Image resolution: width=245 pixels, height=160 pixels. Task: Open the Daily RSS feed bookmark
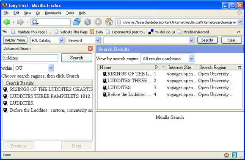(x=96, y=32)
